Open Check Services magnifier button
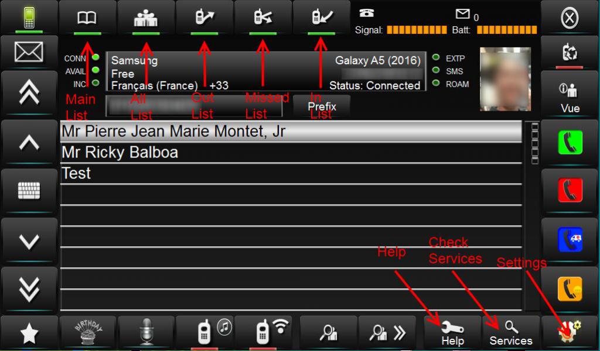This screenshot has width=600, height=351. pos(511,332)
